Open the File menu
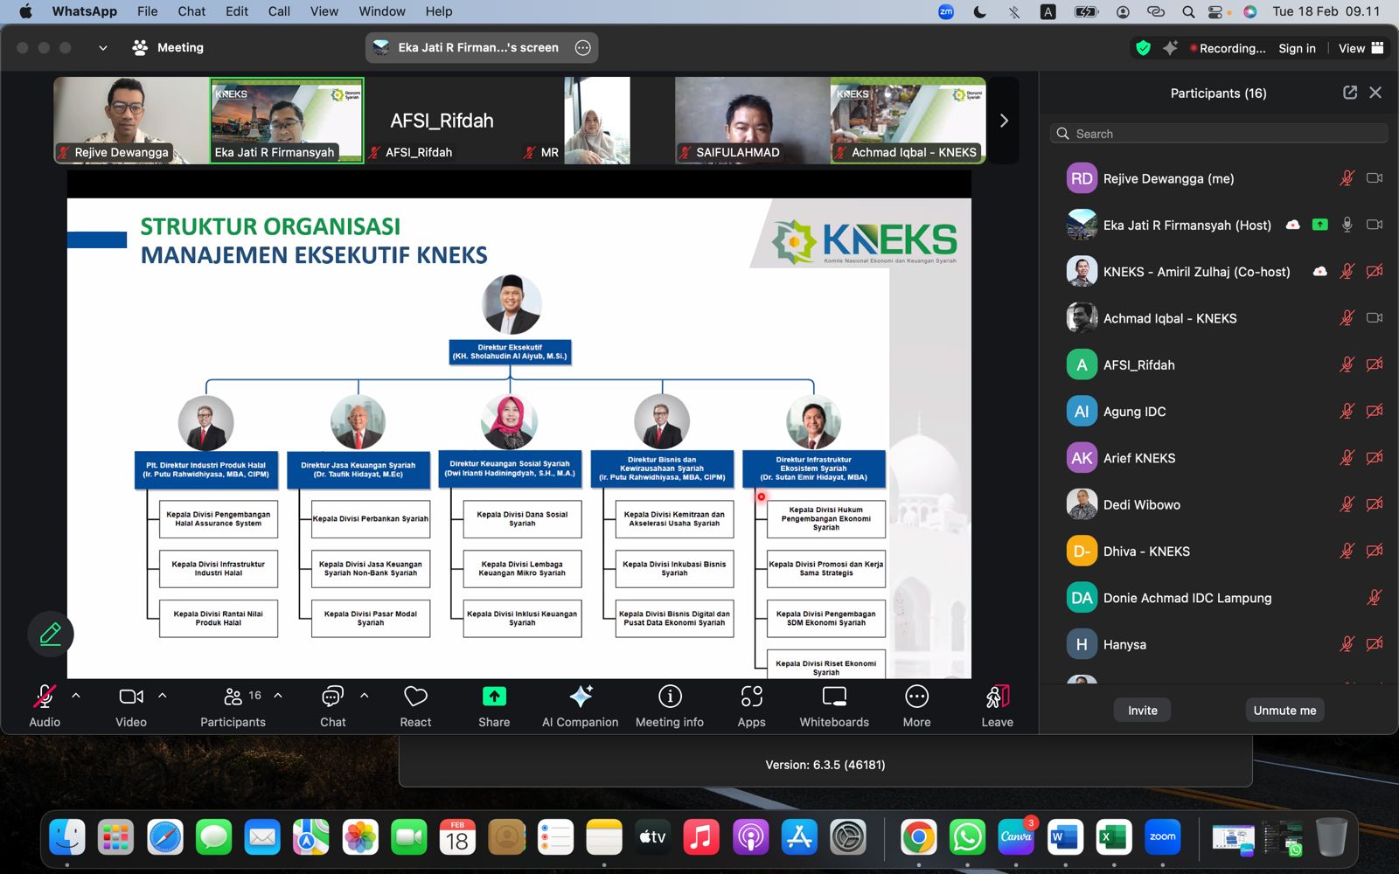This screenshot has height=874, width=1399. [148, 11]
